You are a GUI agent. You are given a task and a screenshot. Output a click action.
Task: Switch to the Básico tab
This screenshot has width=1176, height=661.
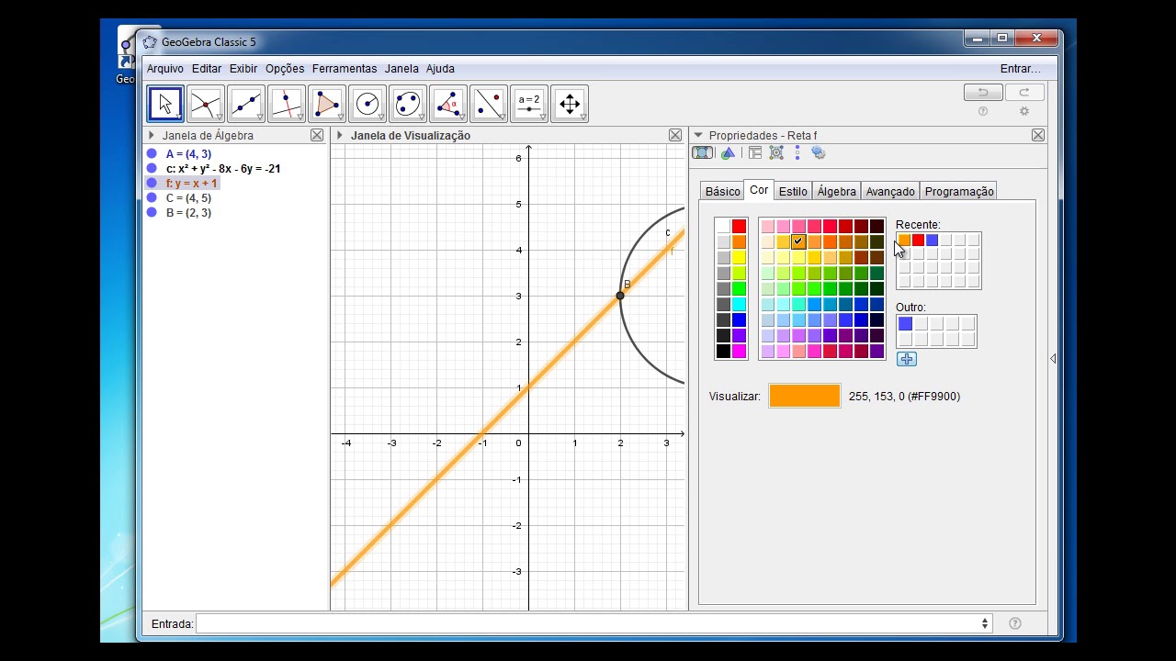[722, 191]
